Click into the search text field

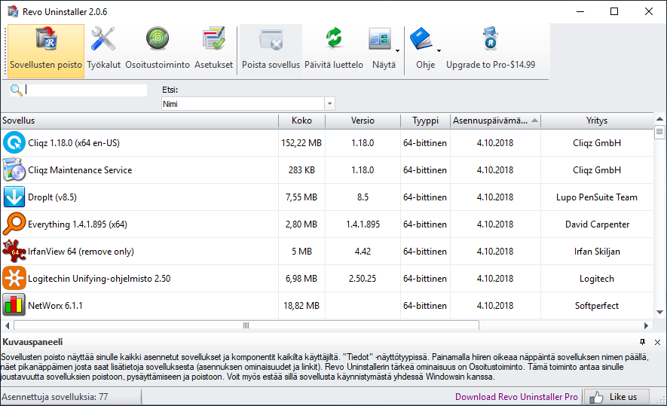(86, 90)
